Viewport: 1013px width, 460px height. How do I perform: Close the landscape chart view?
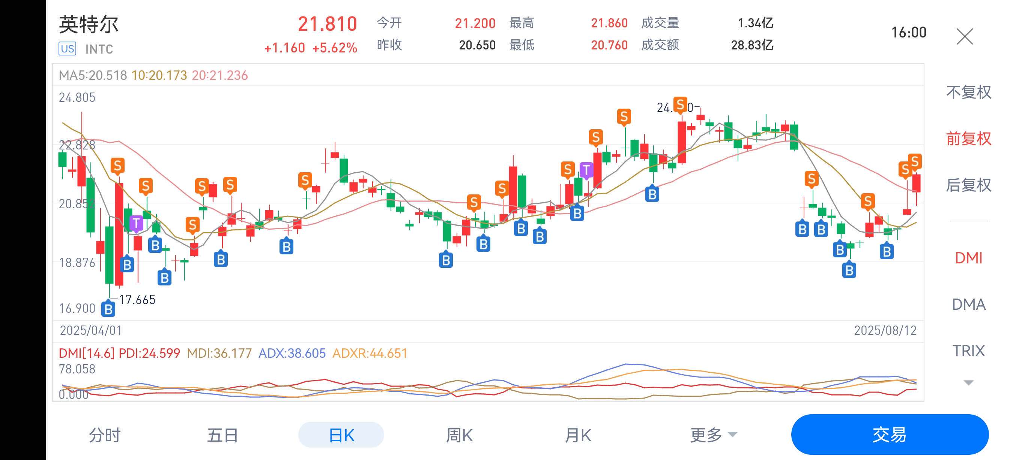pos(965,36)
